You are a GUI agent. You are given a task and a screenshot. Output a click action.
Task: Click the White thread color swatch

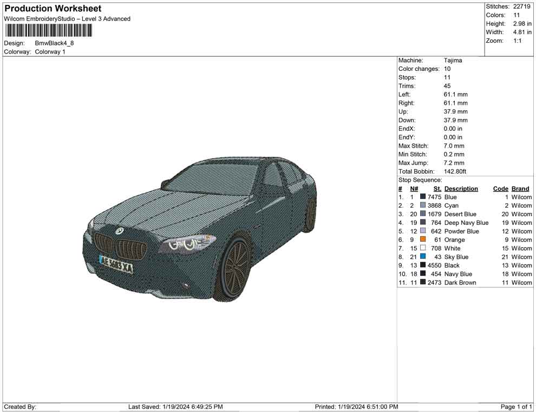coord(423,248)
